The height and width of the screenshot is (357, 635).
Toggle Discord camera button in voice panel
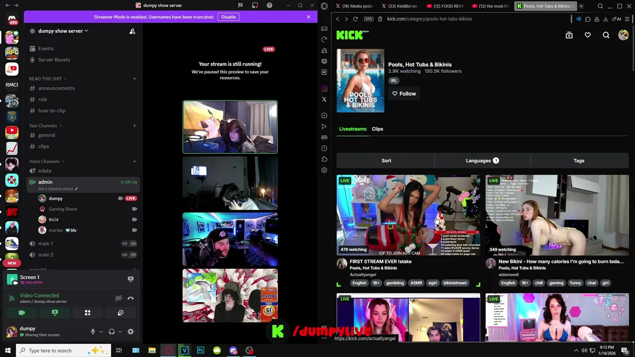pos(22,313)
